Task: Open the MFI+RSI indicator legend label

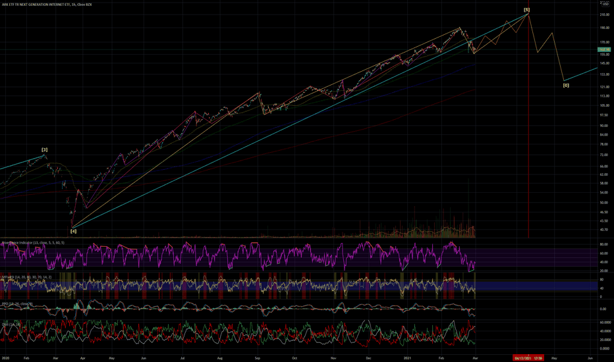Action: pyautogui.click(x=26, y=277)
